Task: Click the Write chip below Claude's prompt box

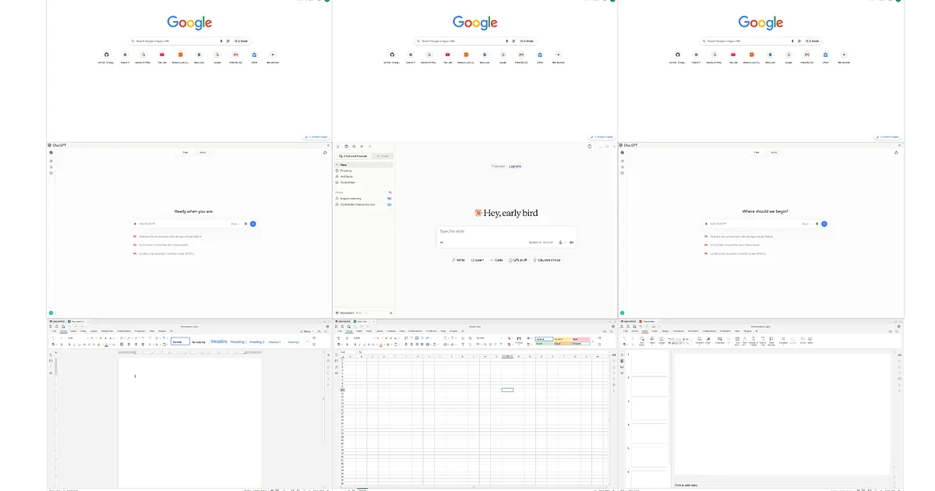Action: [x=458, y=260]
